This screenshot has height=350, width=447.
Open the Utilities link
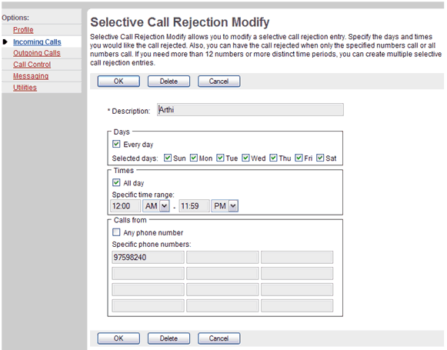point(25,88)
